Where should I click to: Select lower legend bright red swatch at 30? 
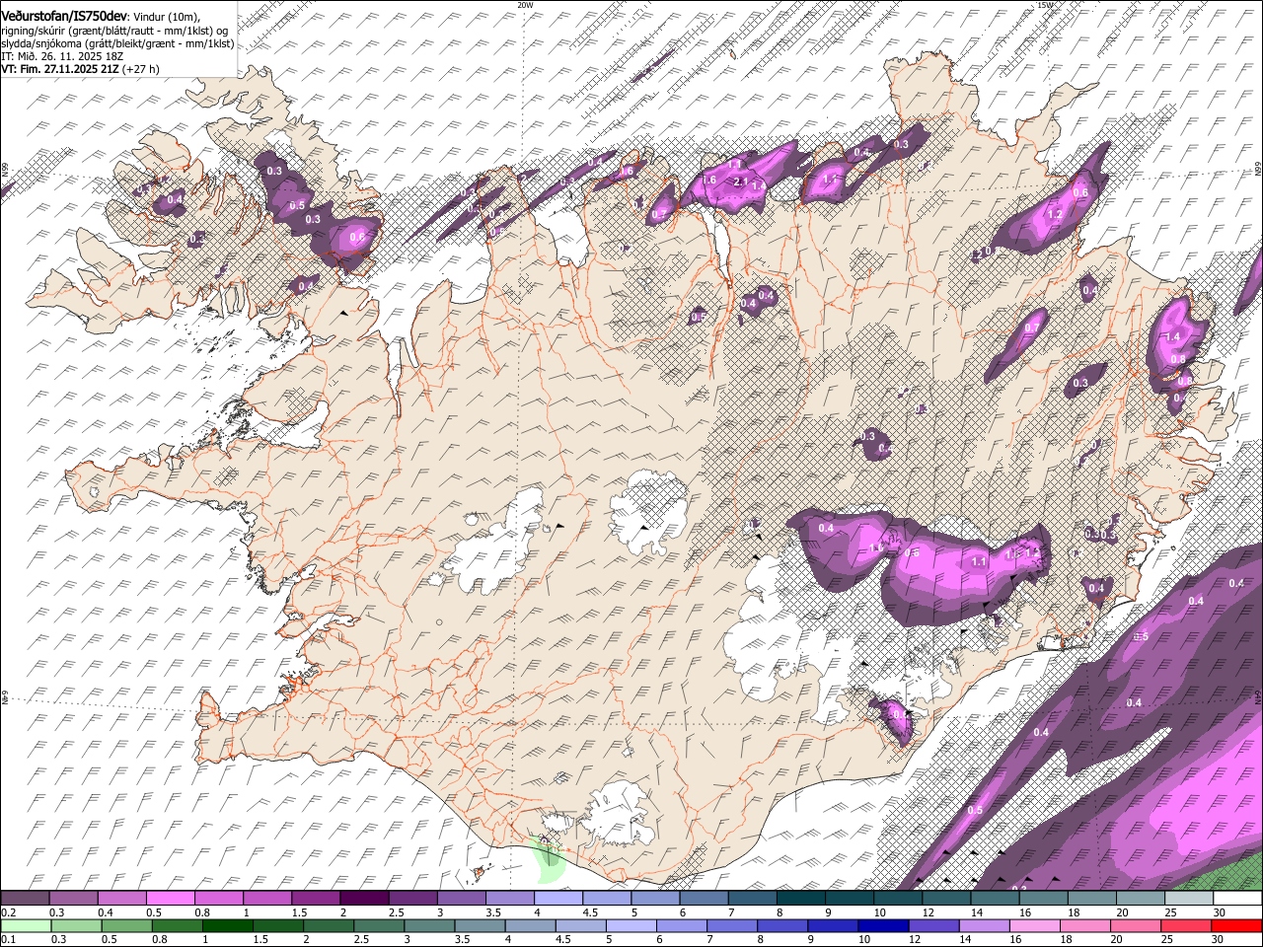pos(1237,925)
